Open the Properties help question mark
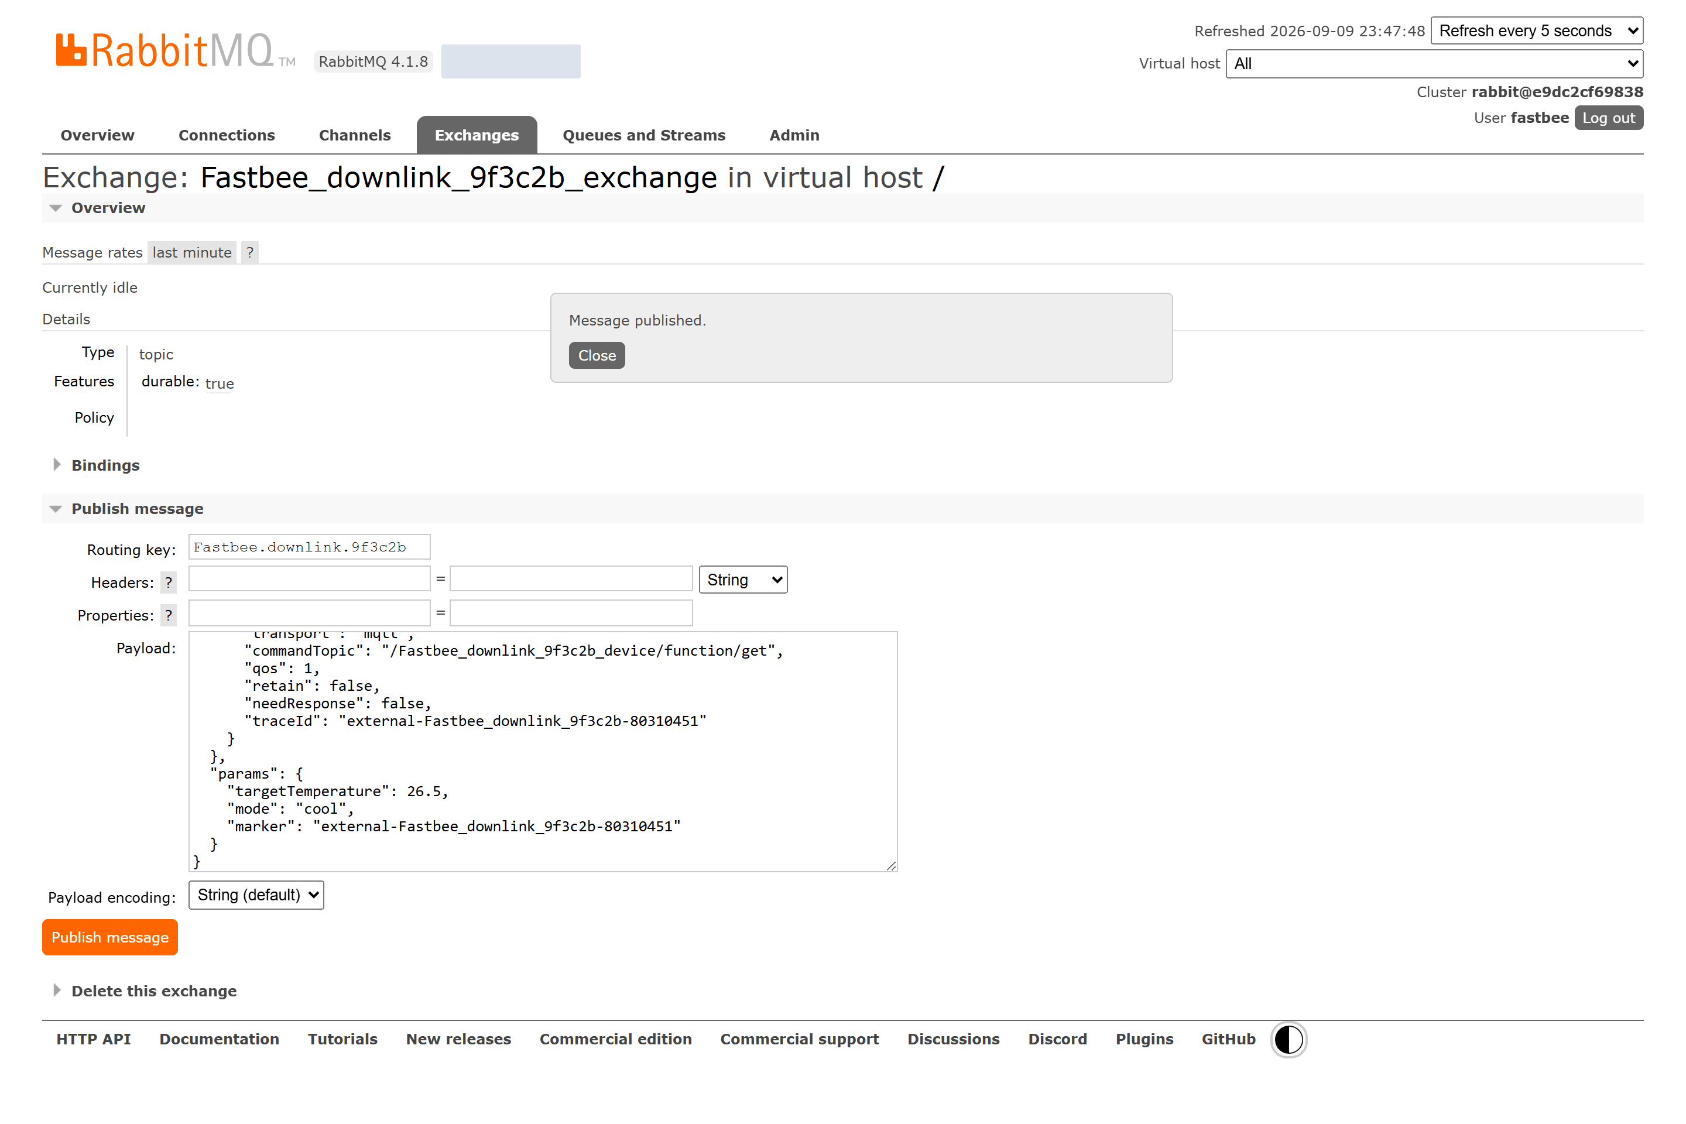Image resolution: width=1686 pixels, height=1124 pixels. pyautogui.click(x=169, y=615)
